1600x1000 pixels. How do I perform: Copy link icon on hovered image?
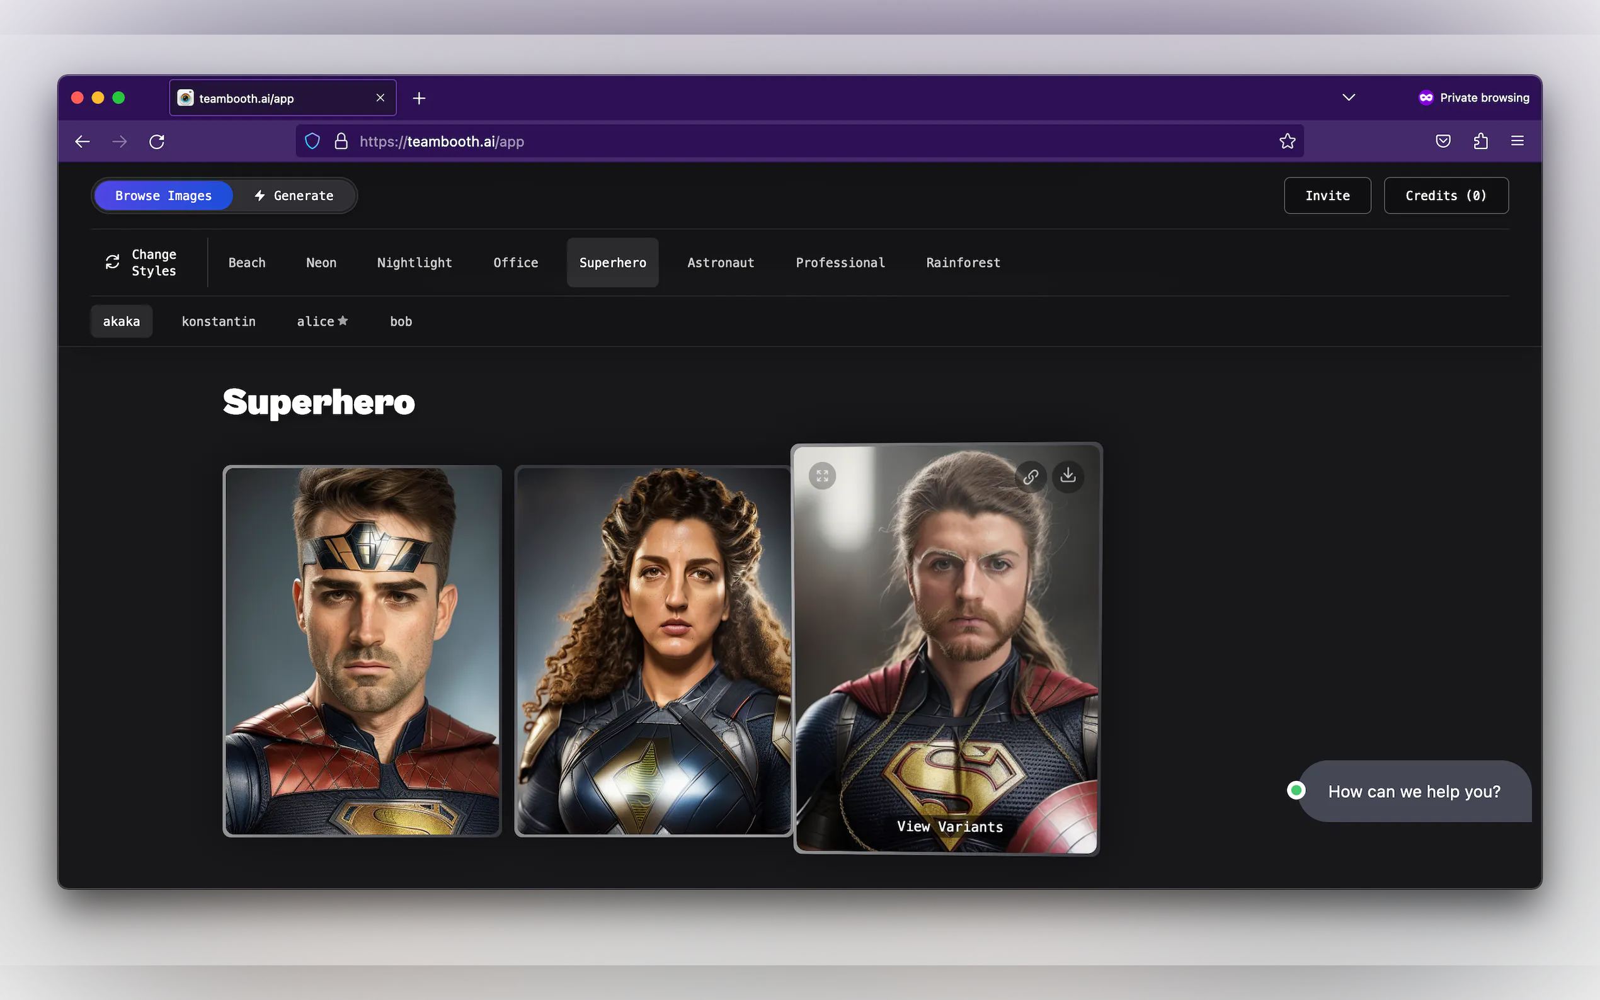(1031, 476)
